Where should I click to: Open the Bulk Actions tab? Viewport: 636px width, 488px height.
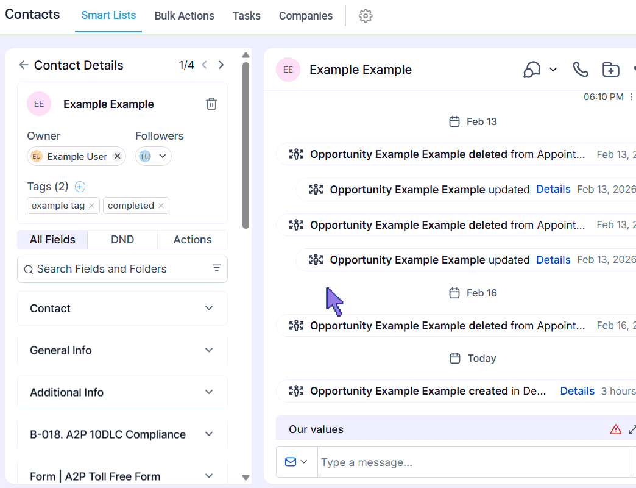(x=184, y=16)
